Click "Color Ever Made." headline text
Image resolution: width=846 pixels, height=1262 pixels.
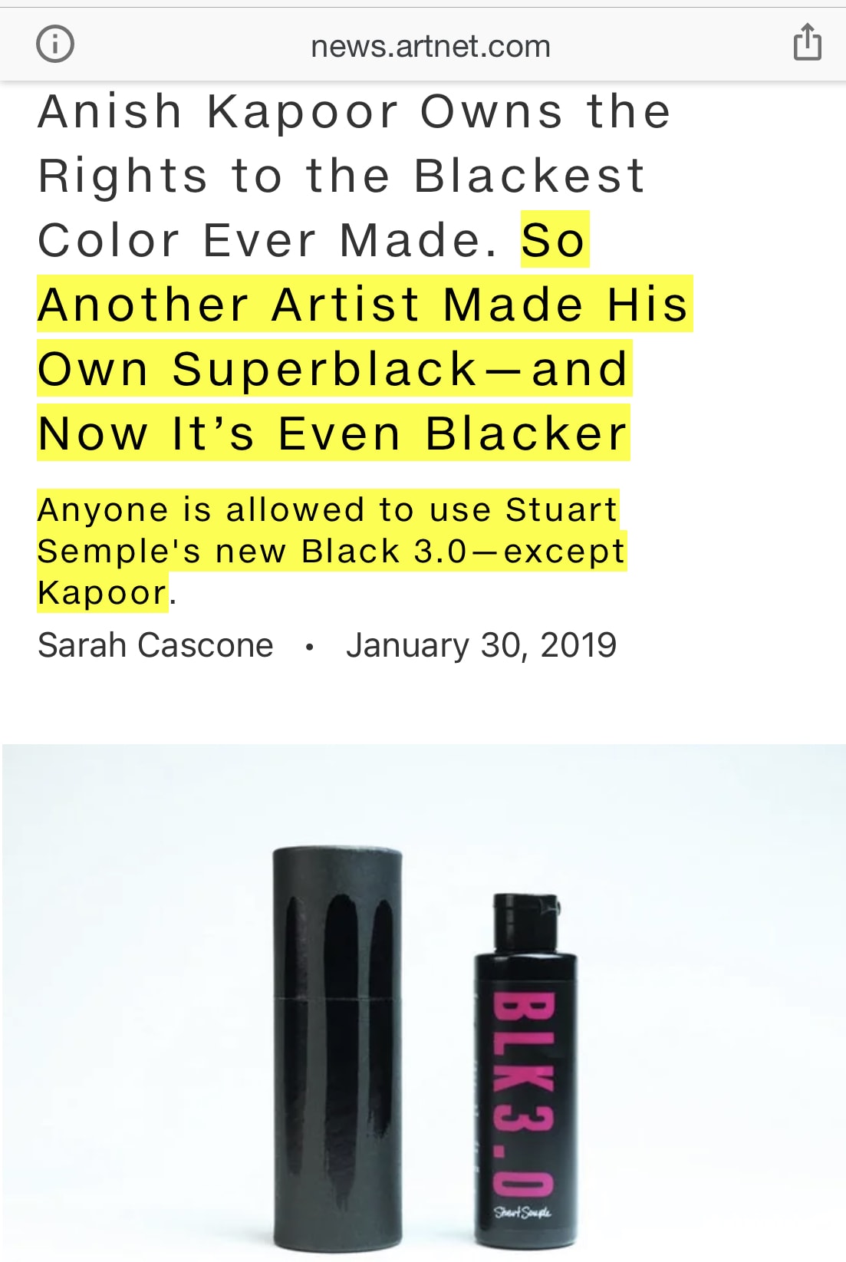coord(268,241)
